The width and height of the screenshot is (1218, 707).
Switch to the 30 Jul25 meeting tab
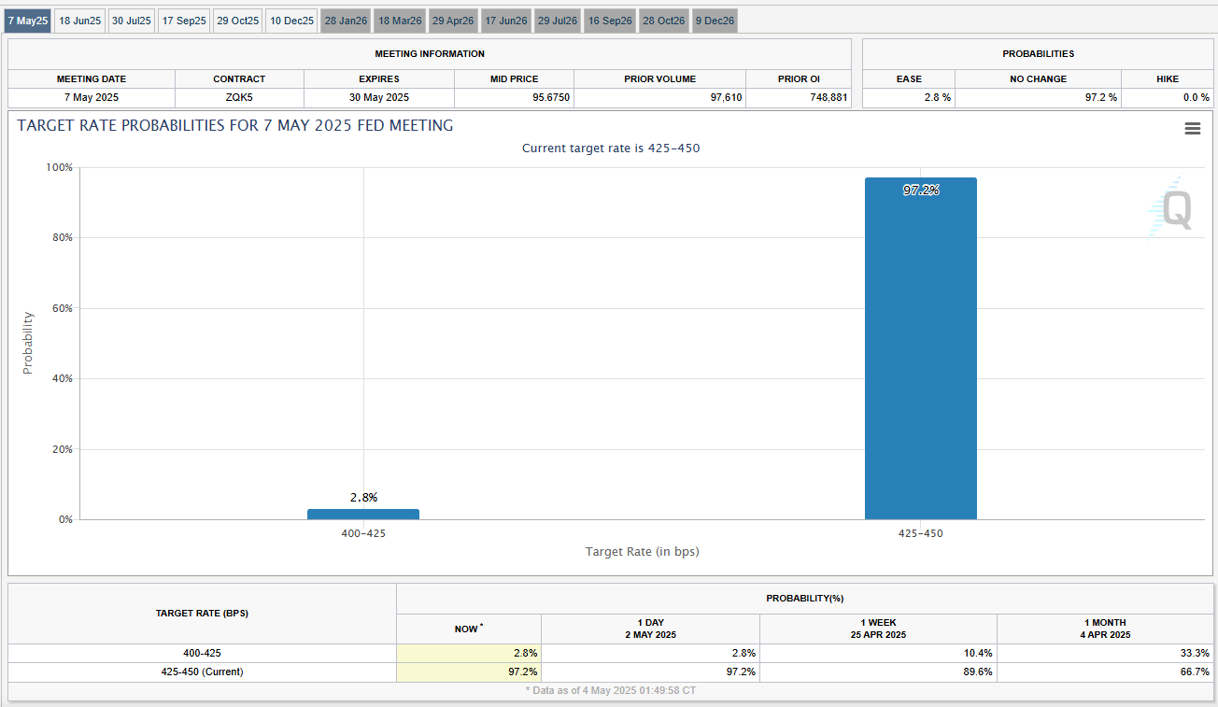point(132,21)
